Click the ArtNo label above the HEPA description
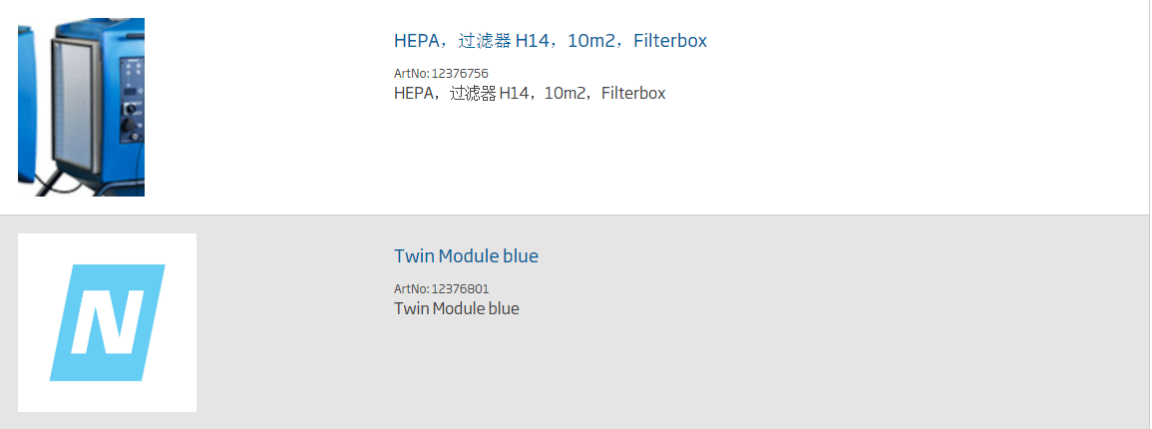 click(411, 74)
